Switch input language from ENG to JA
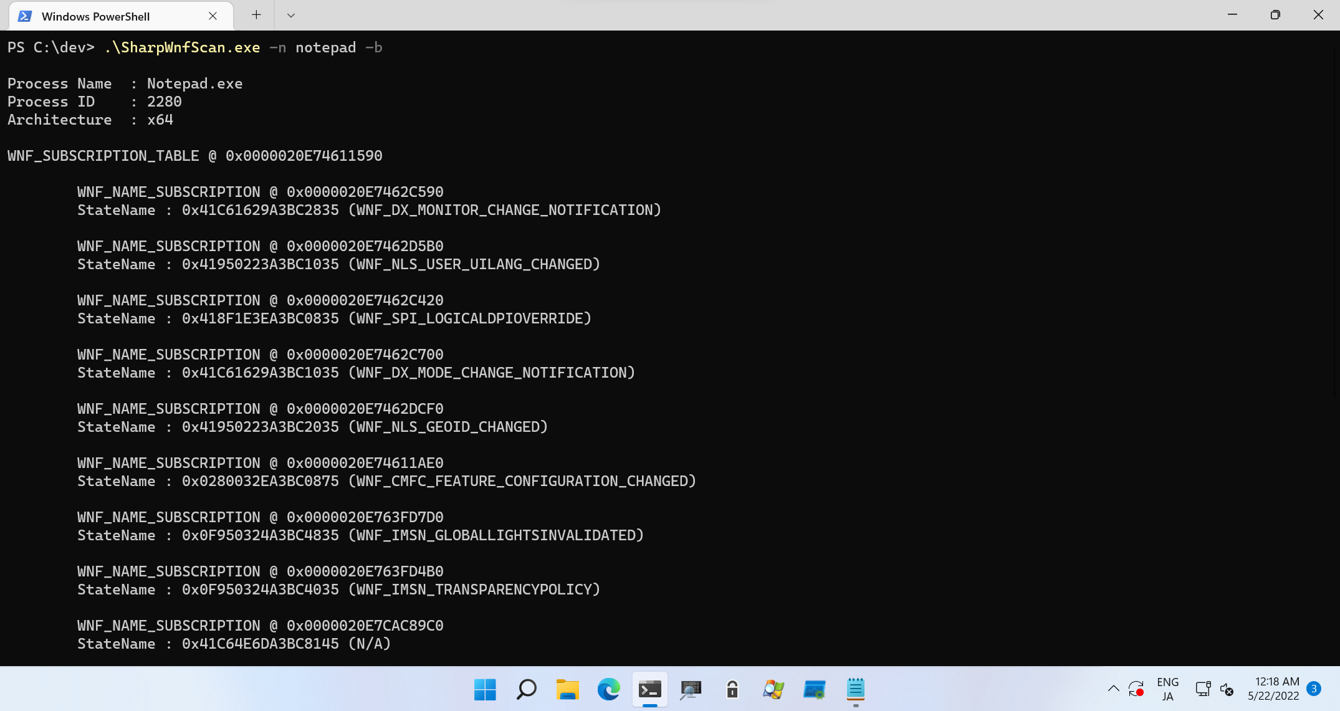Screen dimensions: 1340x711 coord(1167,689)
